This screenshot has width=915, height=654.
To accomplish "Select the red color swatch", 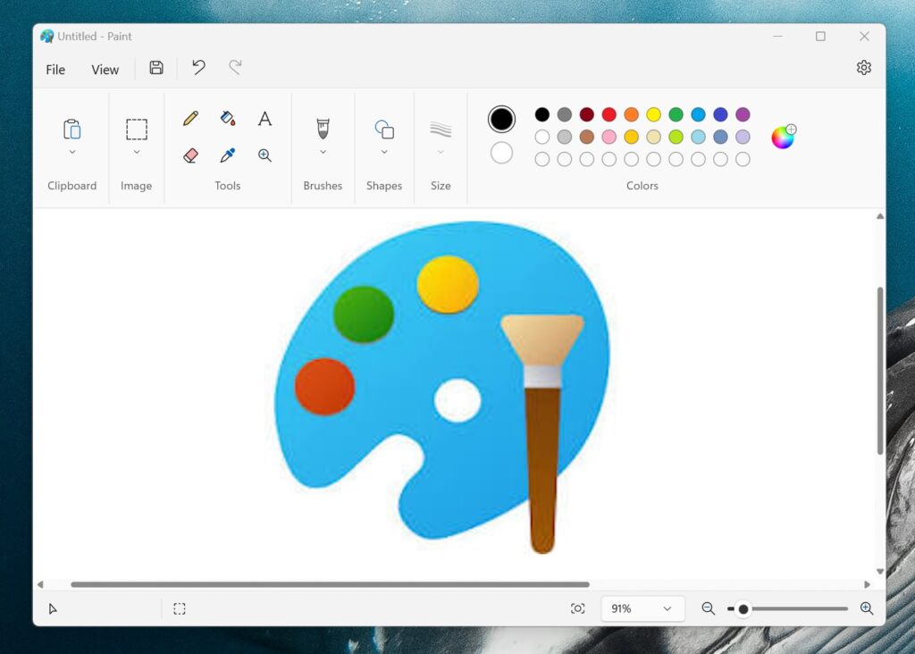I will 609,114.
